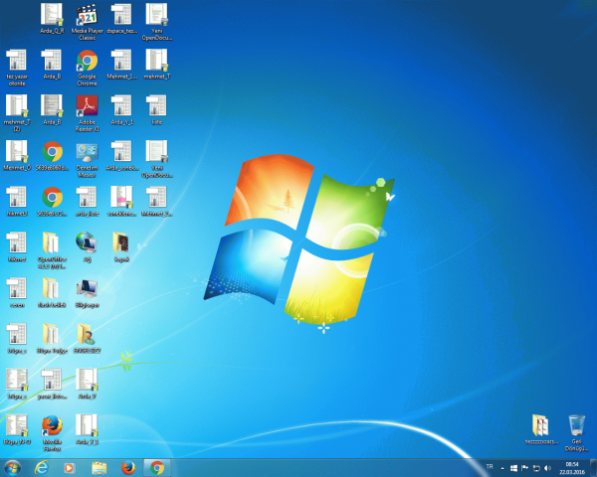Switch to Chrome in the taskbar
Viewport: 597px width, 477px height.
pyautogui.click(x=156, y=467)
